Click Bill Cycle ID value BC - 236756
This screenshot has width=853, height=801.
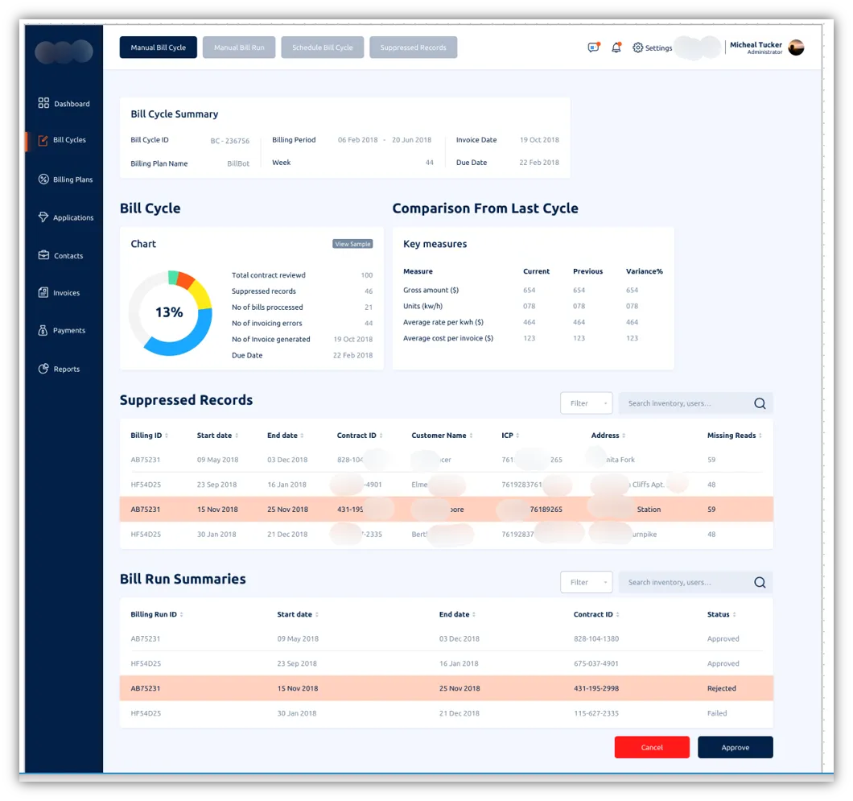click(x=229, y=141)
